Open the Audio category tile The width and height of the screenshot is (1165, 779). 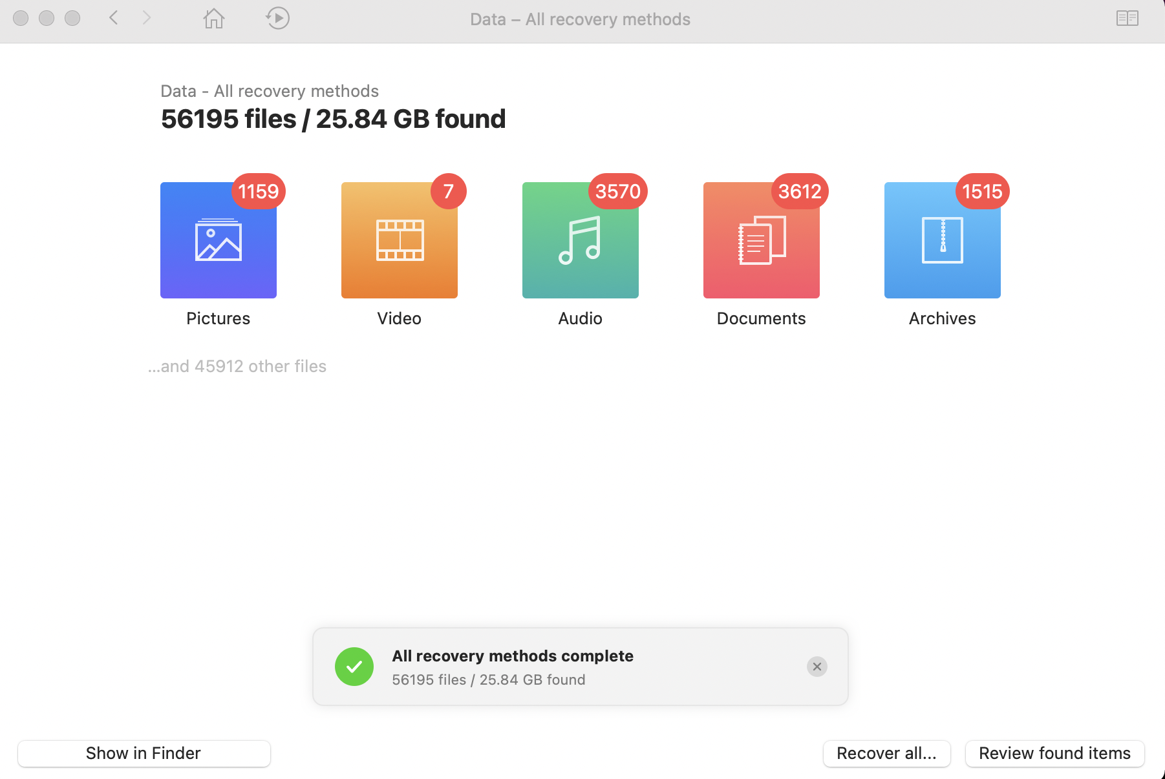(x=579, y=240)
